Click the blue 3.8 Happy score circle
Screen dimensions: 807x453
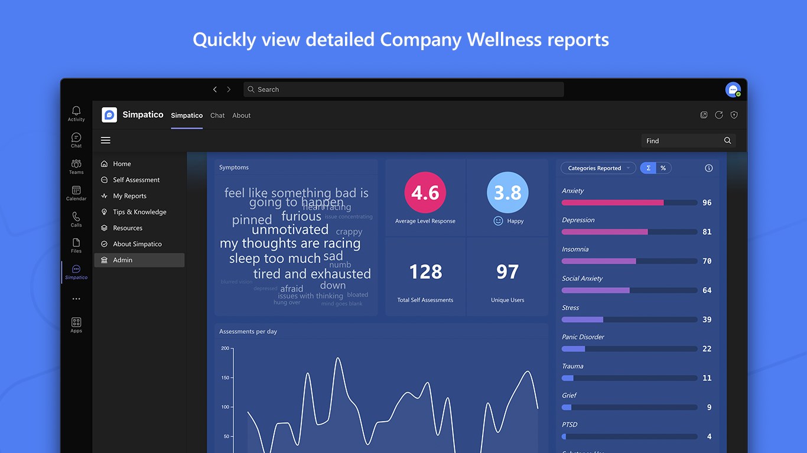coord(507,193)
